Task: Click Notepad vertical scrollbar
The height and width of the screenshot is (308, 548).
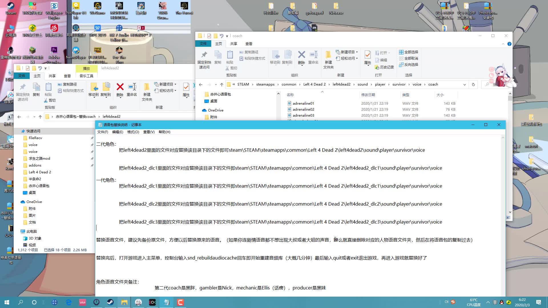Action: pos(503,216)
